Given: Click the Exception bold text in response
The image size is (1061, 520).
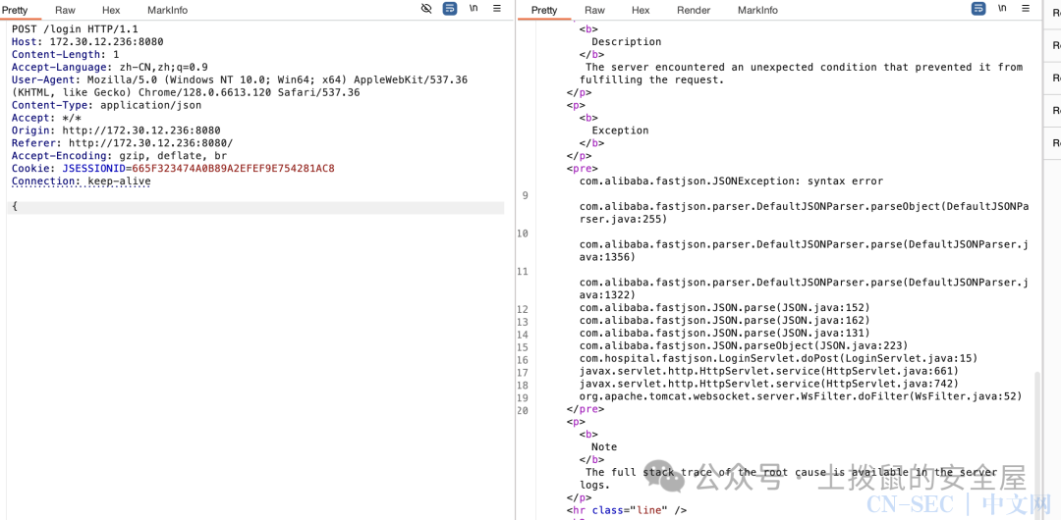Looking at the screenshot, I should [621, 130].
